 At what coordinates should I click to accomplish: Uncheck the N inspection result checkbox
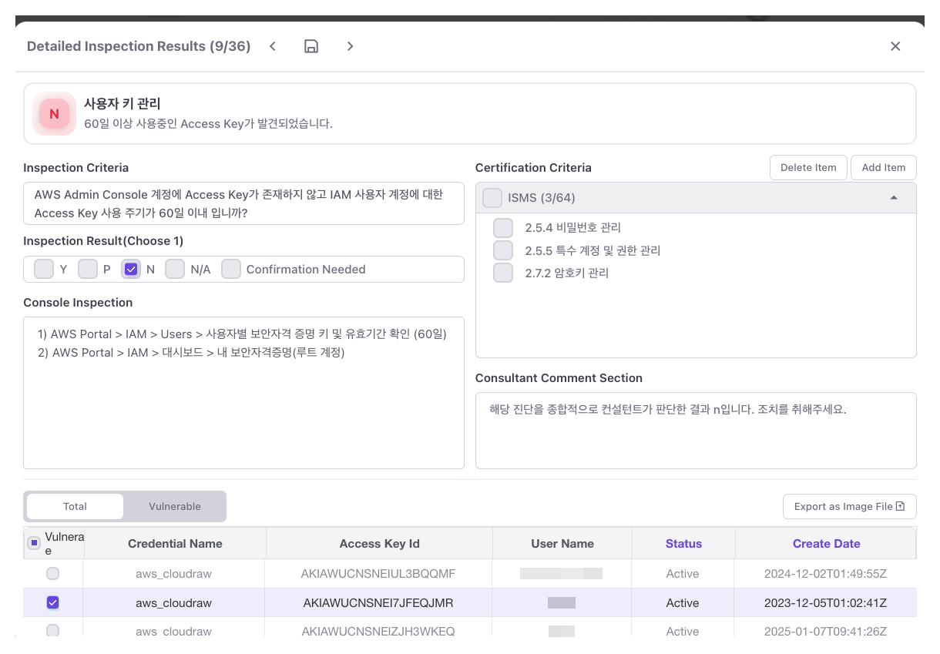[131, 269]
